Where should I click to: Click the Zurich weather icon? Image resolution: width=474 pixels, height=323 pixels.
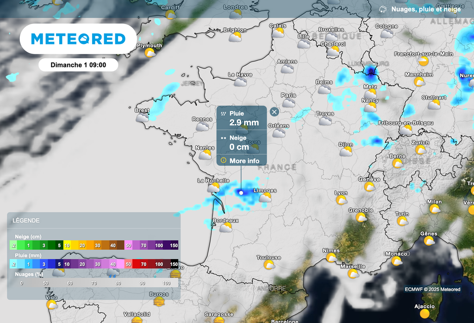420,149
